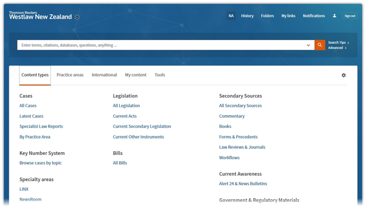Click the Westlaw New Zealand logo
The height and width of the screenshot is (206, 366).
(40, 15)
